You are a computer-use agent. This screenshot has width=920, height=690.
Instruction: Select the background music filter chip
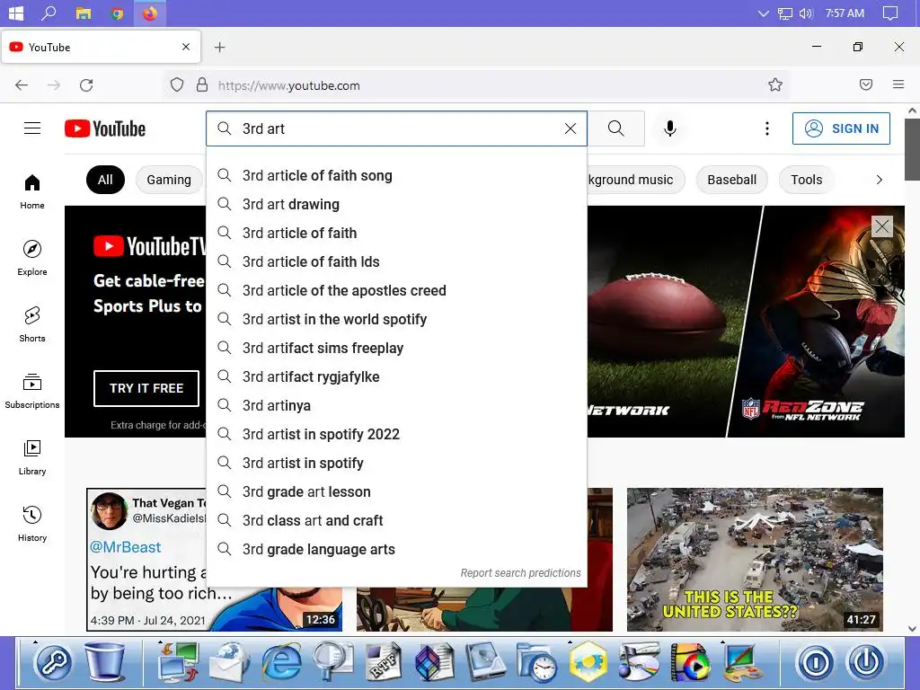[x=635, y=180]
